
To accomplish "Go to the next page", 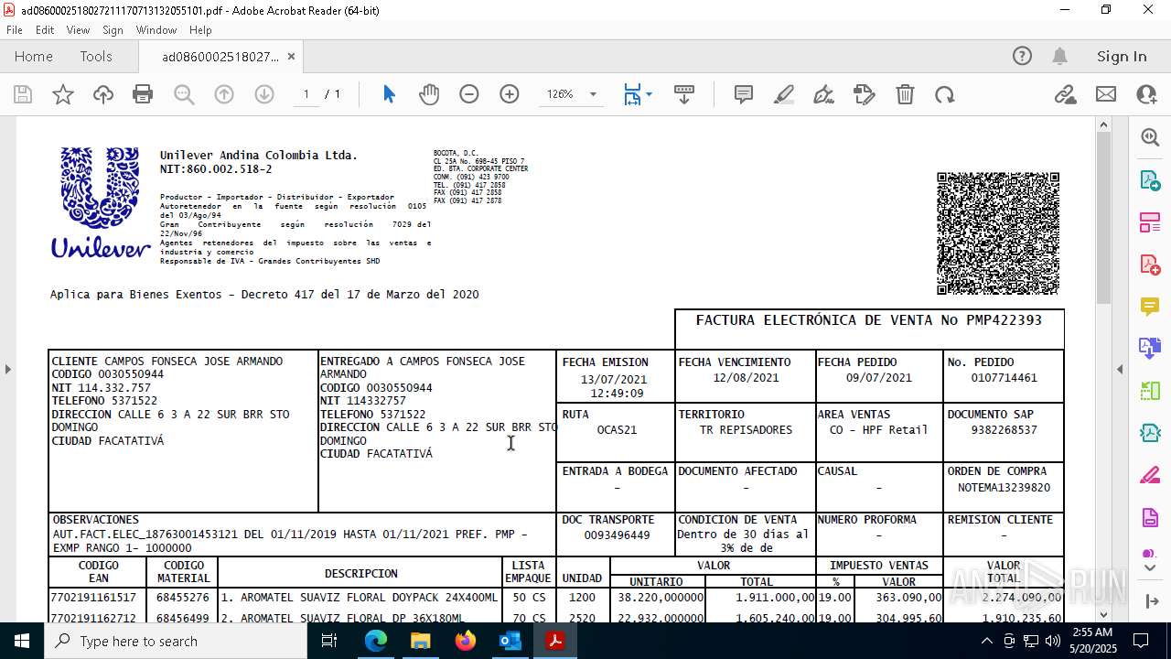I will (x=264, y=94).
